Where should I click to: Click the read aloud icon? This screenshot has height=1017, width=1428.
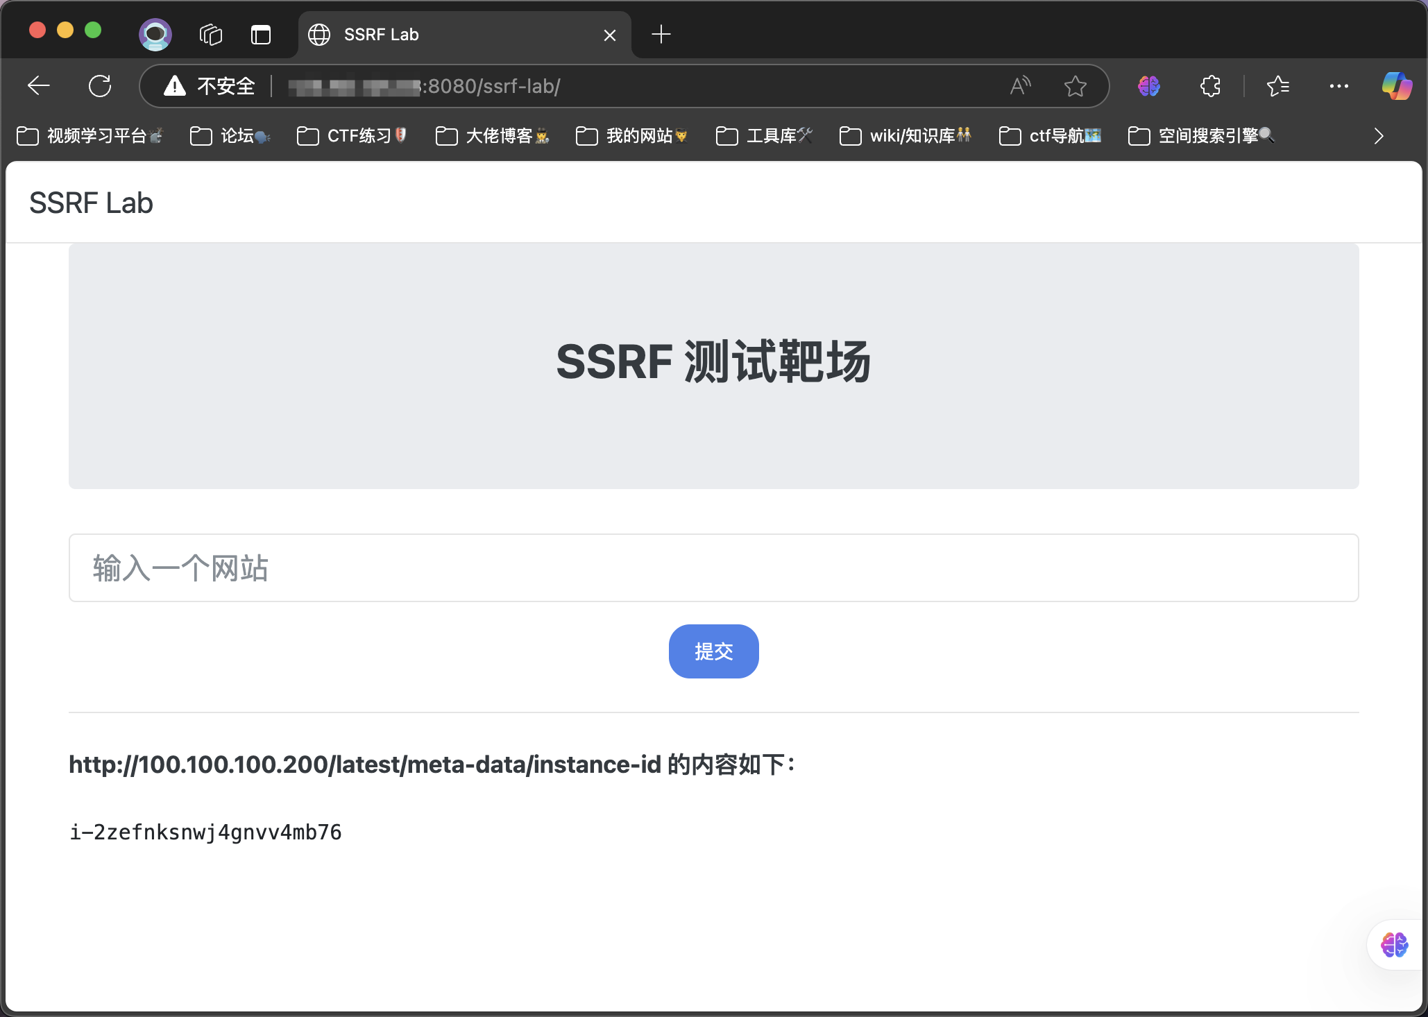coord(1020,86)
